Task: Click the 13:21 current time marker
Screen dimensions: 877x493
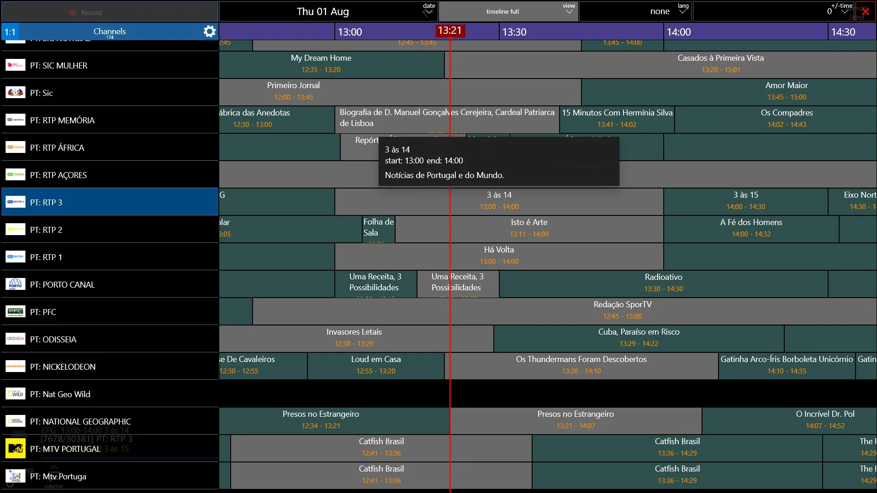Action: click(x=450, y=31)
